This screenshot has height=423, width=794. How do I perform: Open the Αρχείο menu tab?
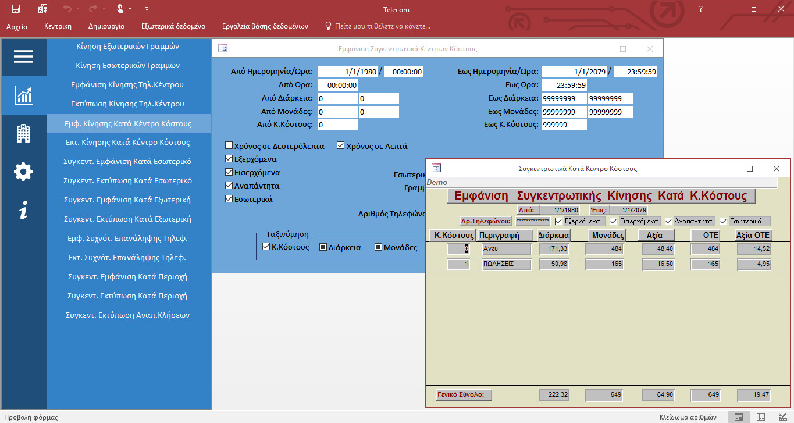click(17, 26)
